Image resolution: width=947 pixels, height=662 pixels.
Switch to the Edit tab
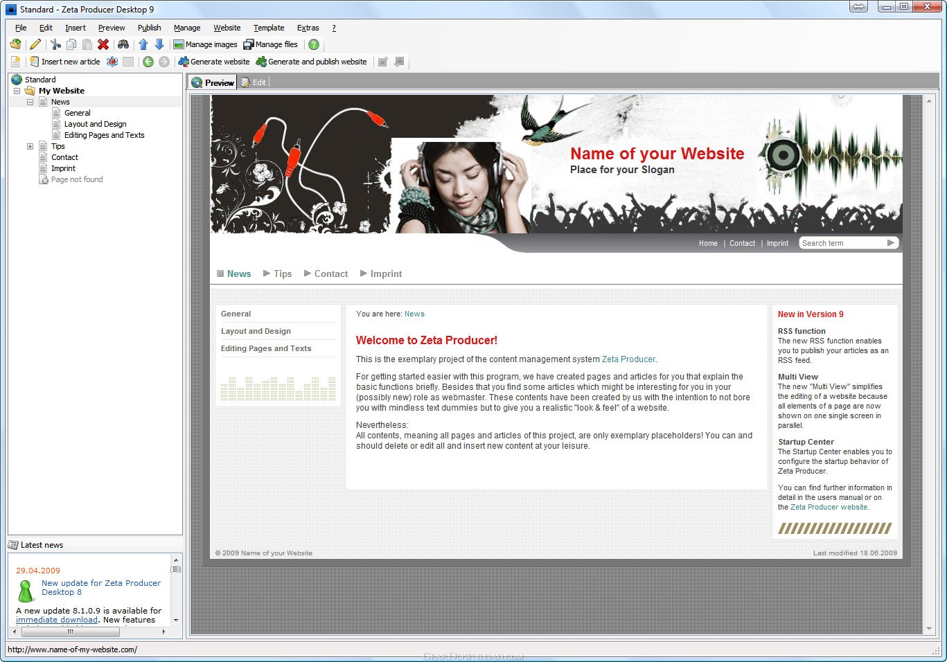point(254,82)
